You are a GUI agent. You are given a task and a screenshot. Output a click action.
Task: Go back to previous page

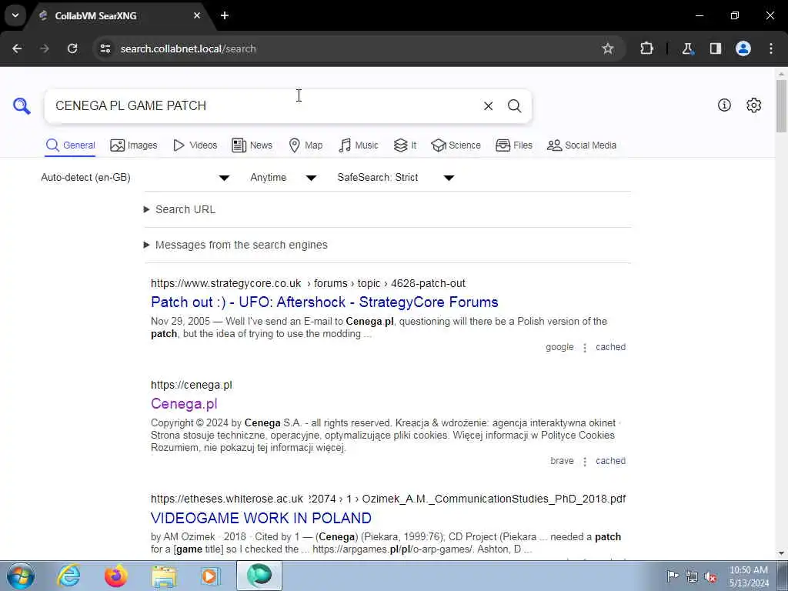click(x=17, y=48)
